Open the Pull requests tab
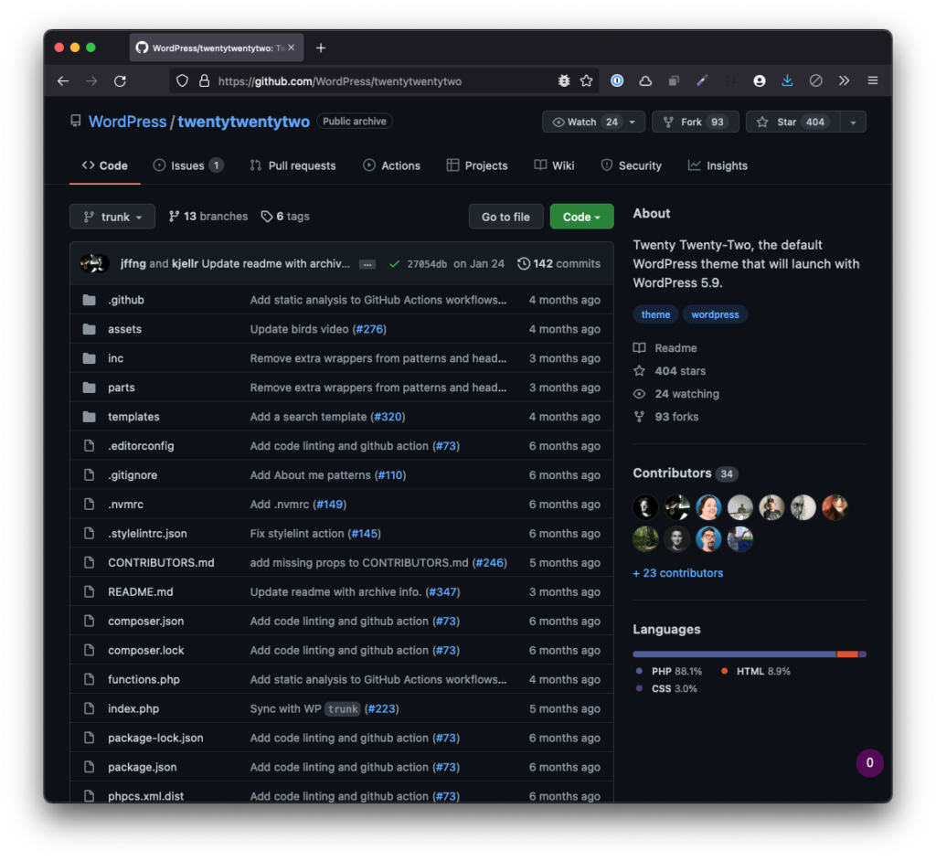The image size is (936, 861). 292,165
